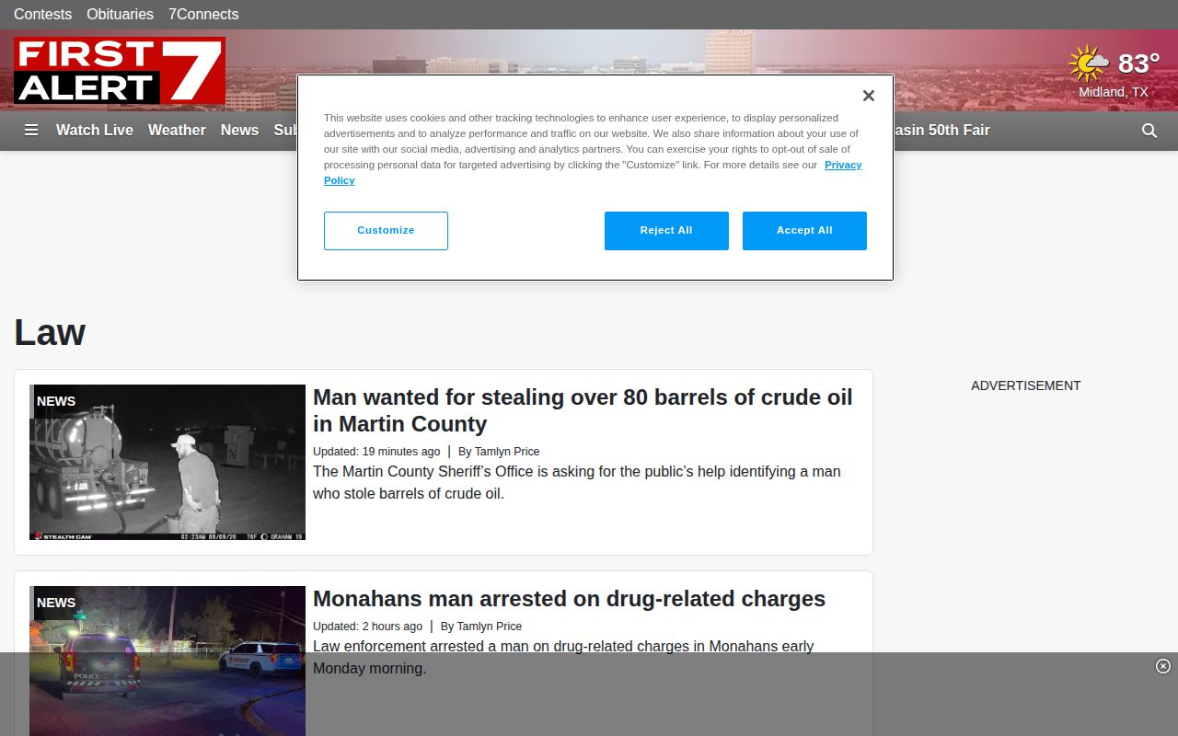Click Reject All cookies button
Image resolution: width=1178 pixels, height=736 pixels.
coord(666,231)
